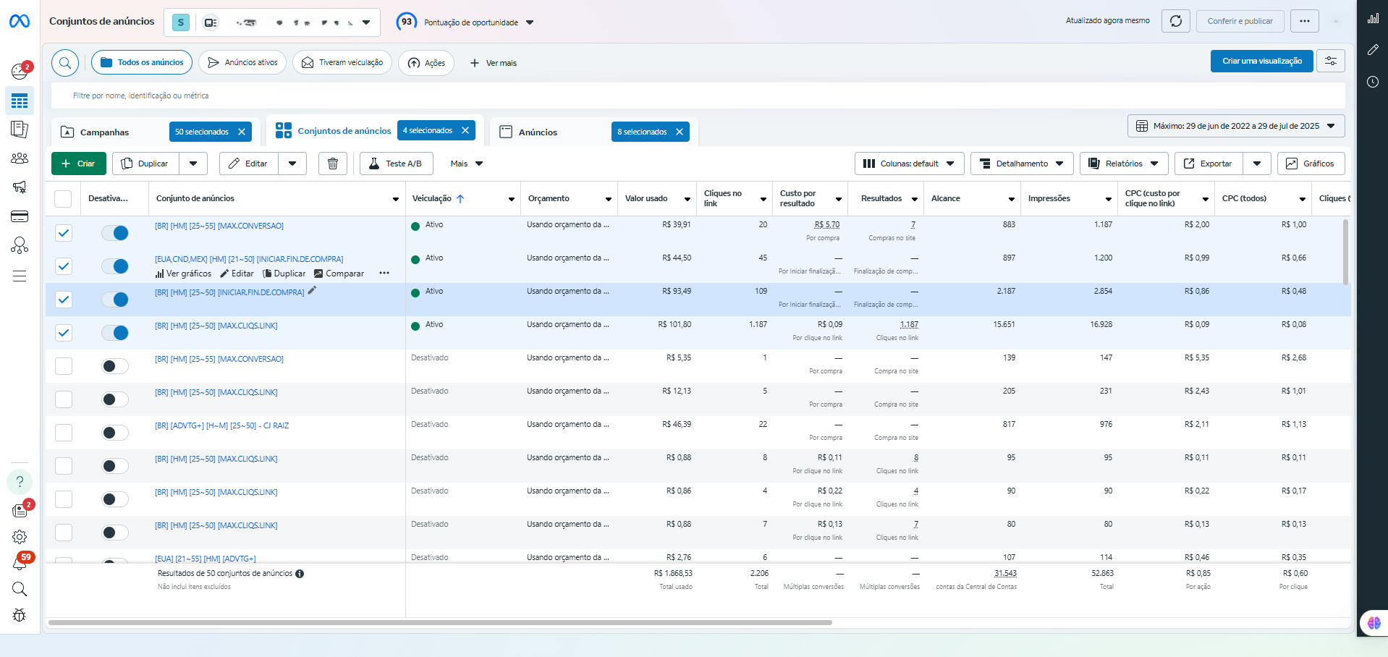Image resolution: width=1388 pixels, height=657 pixels.
Task: Open Ver gráficos for hovered ad set
Action: tap(184, 274)
